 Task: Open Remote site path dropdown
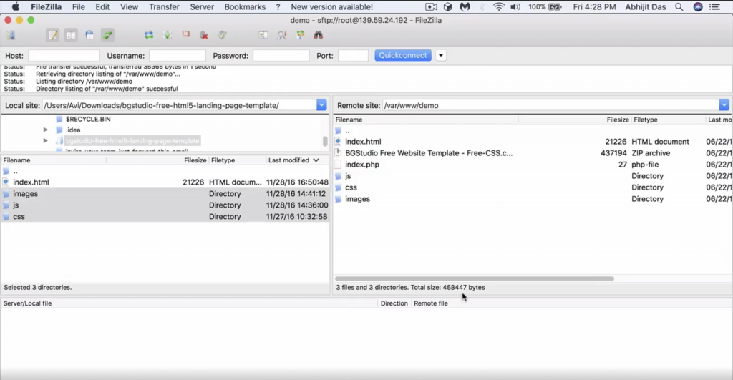tap(724, 105)
